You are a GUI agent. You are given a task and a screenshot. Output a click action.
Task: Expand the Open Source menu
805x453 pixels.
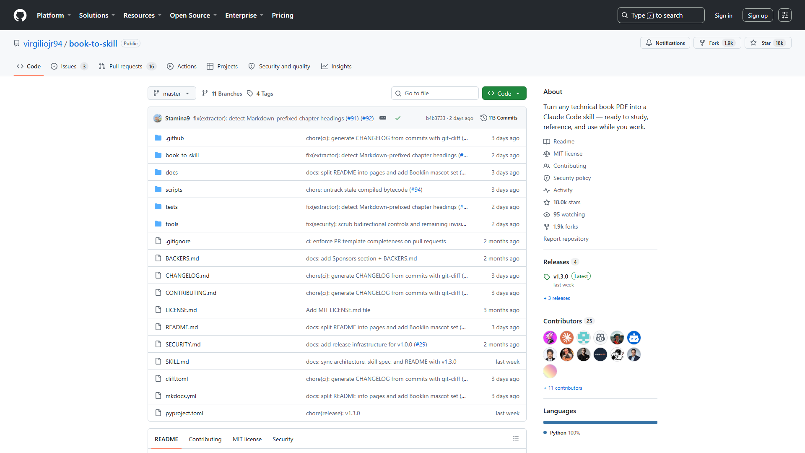pyautogui.click(x=193, y=15)
